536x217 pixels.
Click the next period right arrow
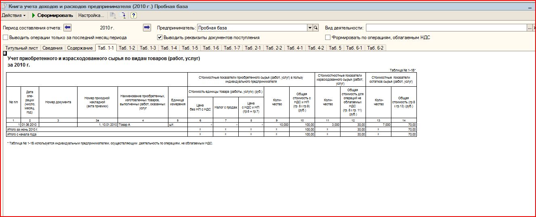coord(147,27)
